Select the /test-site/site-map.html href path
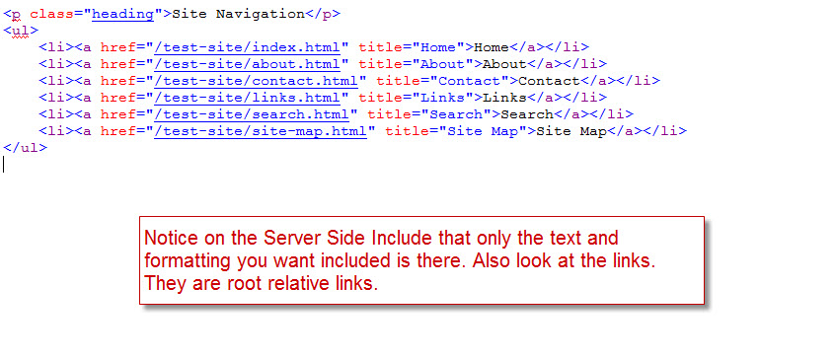837x359 pixels. point(261,131)
